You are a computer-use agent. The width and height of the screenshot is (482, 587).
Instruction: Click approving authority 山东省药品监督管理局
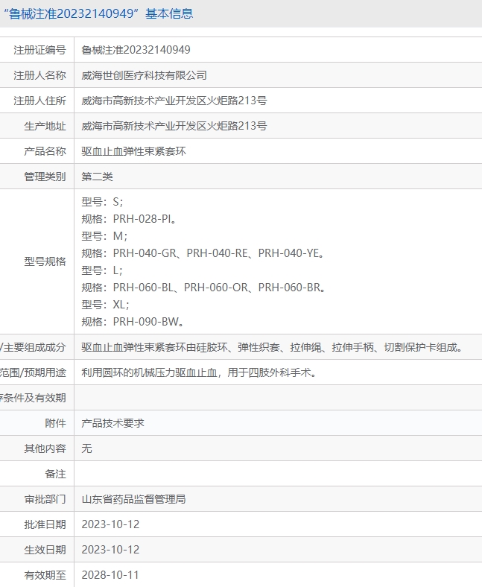point(133,499)
